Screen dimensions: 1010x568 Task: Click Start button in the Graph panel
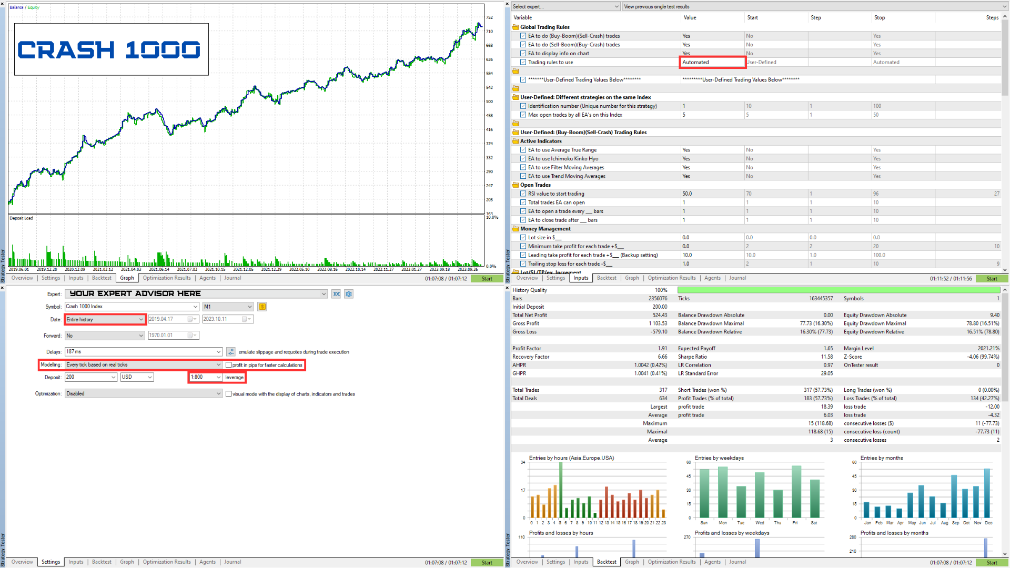tap(487, 279)
